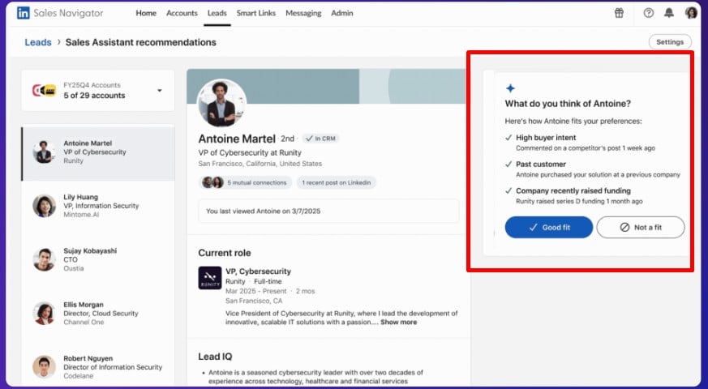Click 'Mar 2025 - Present' date range

pyautogui.click(x=256, y=291)
